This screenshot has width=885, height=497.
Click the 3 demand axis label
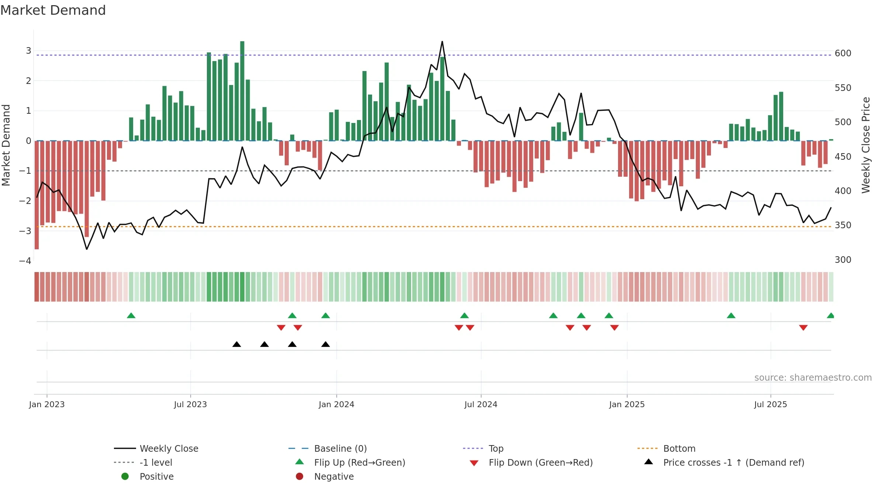pyautogui.click(x=28, y=51)
